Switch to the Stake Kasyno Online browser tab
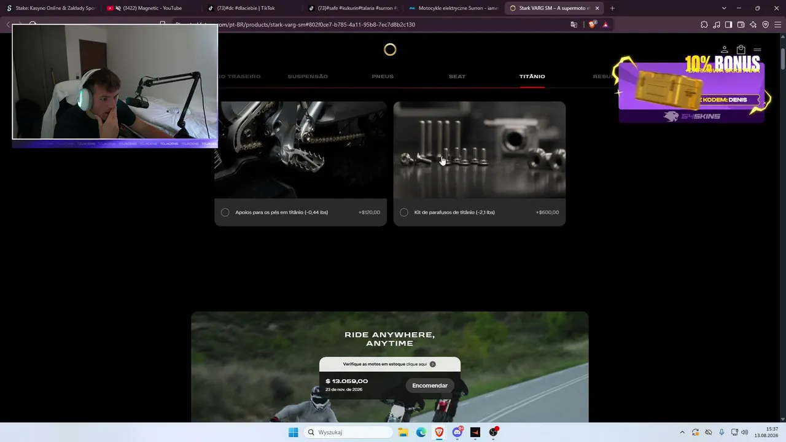Viewport: 786px width, 442px height. [50, 8]
